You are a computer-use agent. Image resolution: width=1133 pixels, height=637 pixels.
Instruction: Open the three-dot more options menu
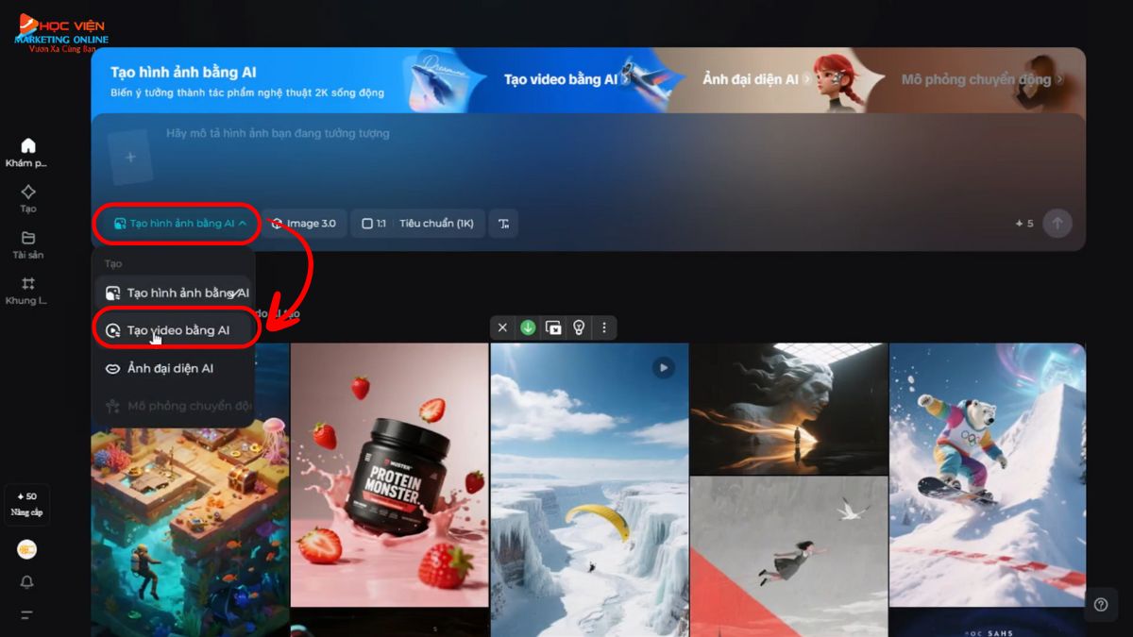point(604,327)
